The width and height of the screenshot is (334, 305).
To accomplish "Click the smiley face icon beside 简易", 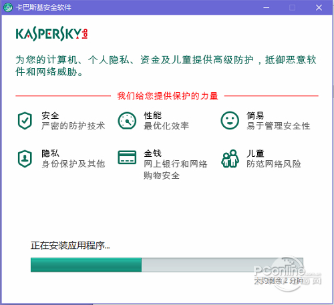I will coord(230,121).
